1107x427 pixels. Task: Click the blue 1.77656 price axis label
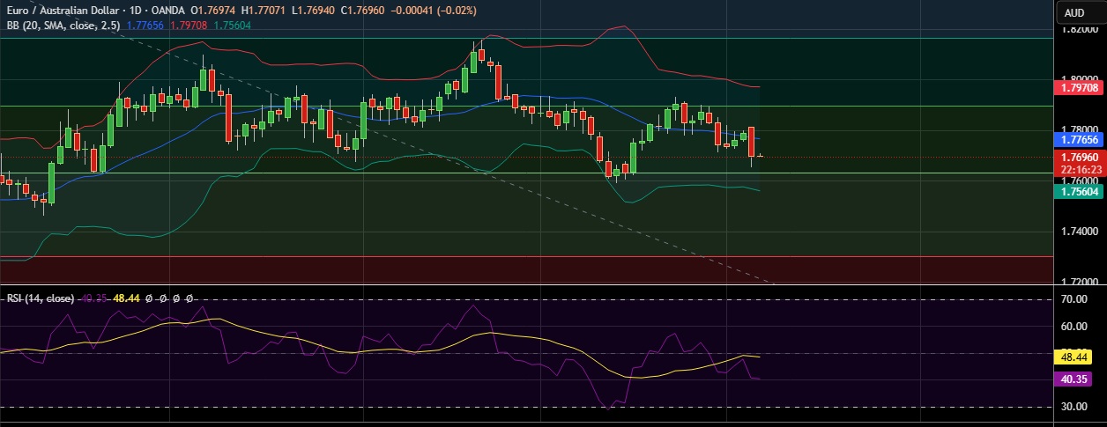[x=1080, y=139]
